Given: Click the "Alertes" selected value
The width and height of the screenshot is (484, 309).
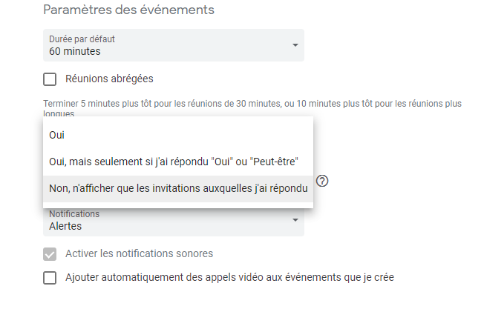Looking at the screenshot, I should coord(65,226).
